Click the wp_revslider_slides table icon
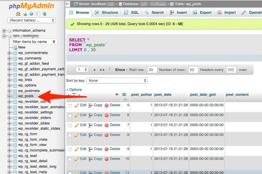 (15, 123)
